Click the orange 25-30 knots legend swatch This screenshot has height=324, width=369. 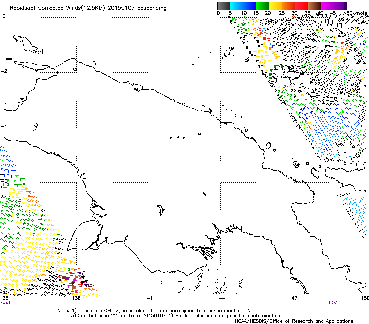288,6
